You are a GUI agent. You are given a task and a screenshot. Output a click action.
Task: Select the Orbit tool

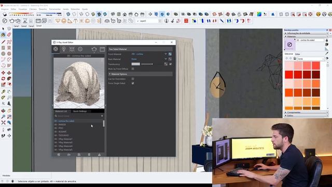[3, 111]
